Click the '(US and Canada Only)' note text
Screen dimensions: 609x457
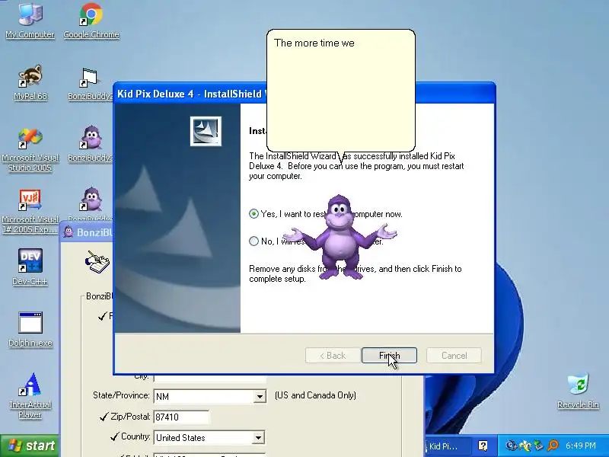point(315,395)
